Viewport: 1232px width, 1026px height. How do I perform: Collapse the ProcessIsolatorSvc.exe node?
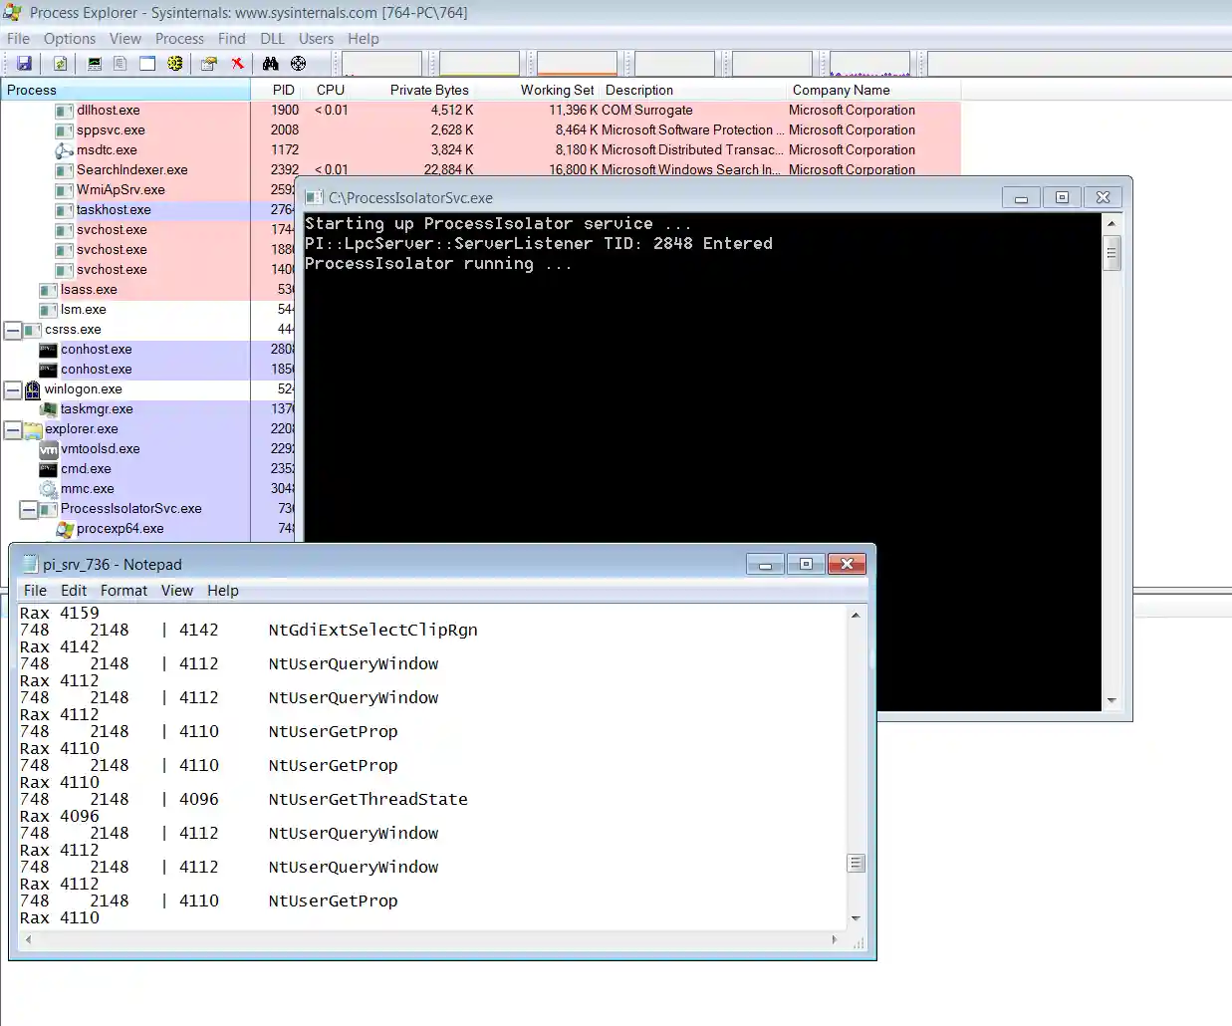[29, 509]
